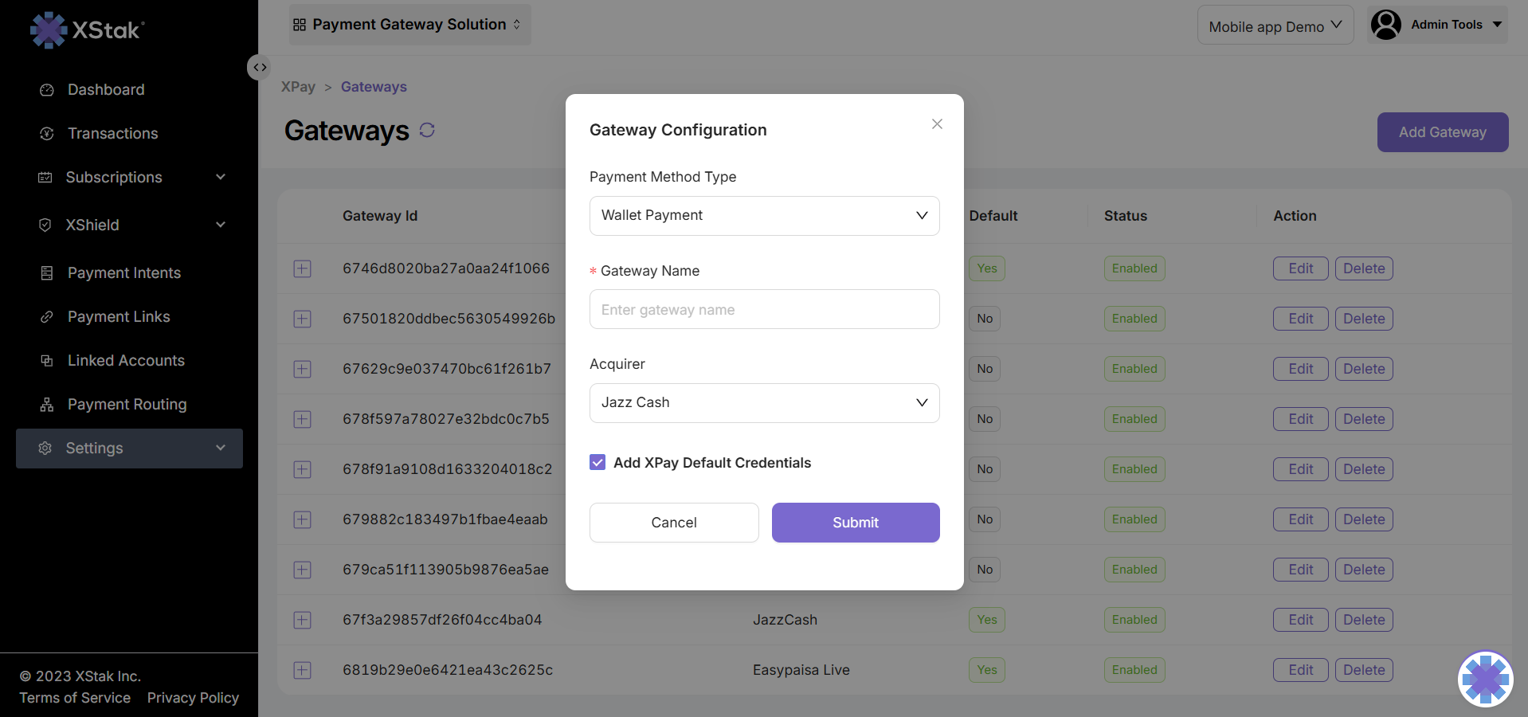1528x717 pixels.
Task: Click the XStak logo
Action: tap(88, 30)
